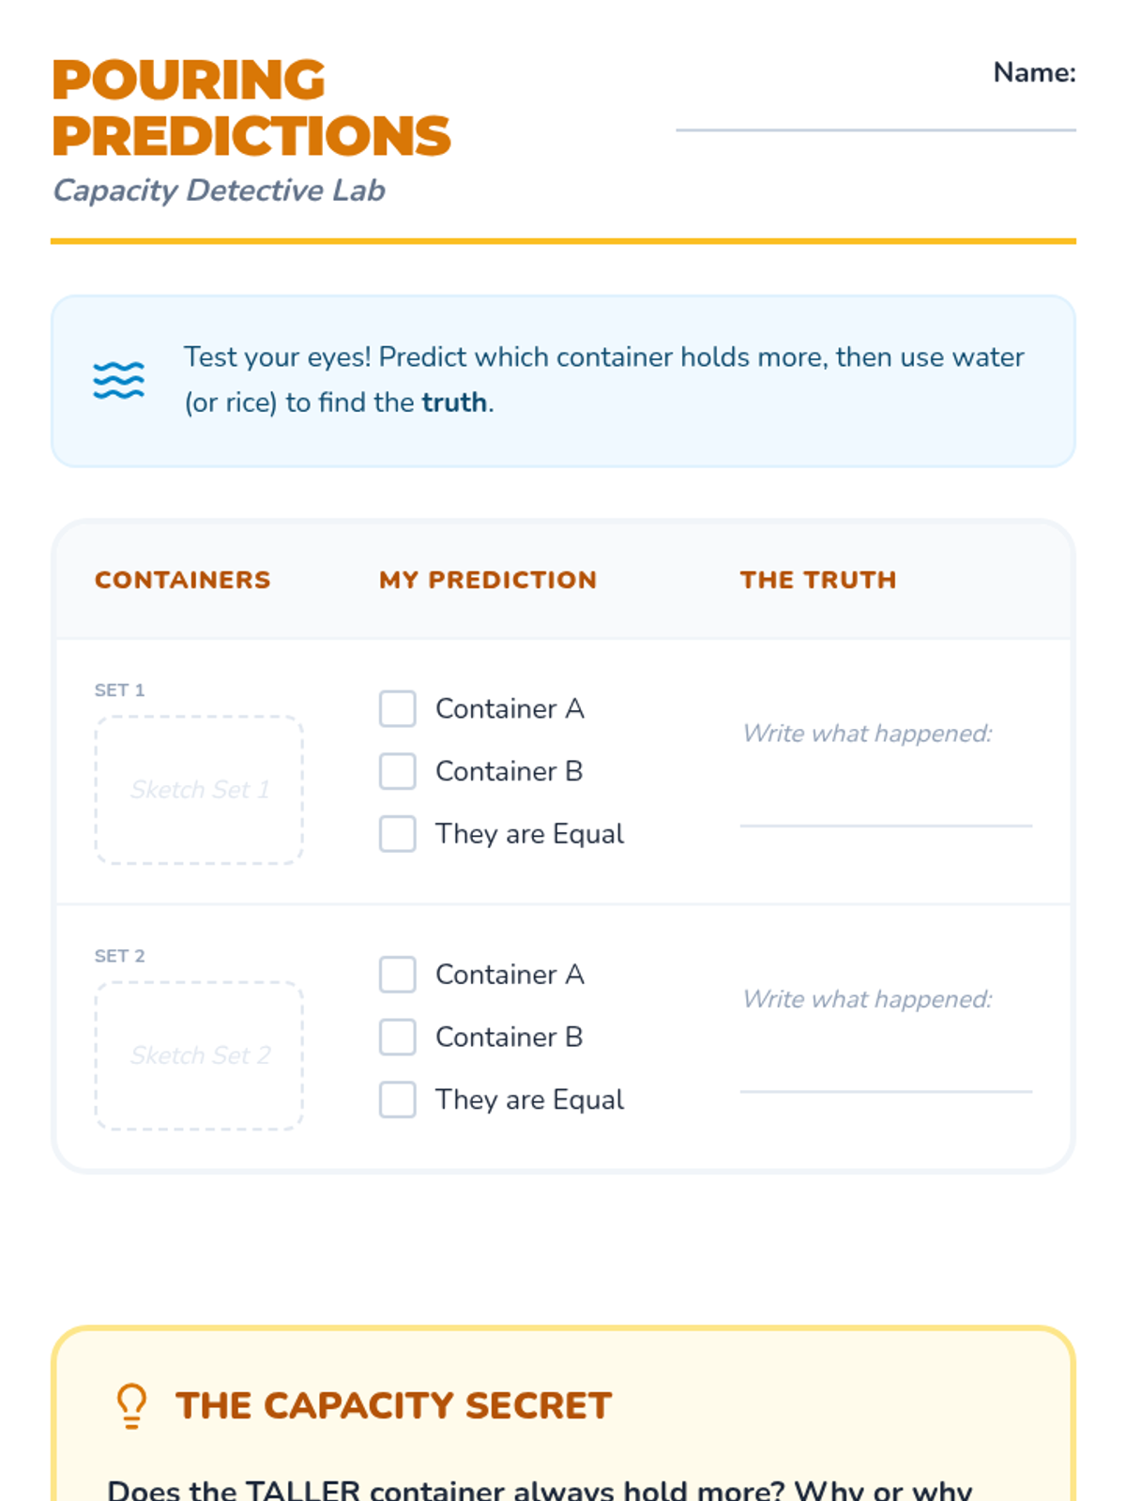Image resolution: width=1126 pixels, height=1501 pixels.
Task: Click the blue water waves icon
Action: coord(119,380)
